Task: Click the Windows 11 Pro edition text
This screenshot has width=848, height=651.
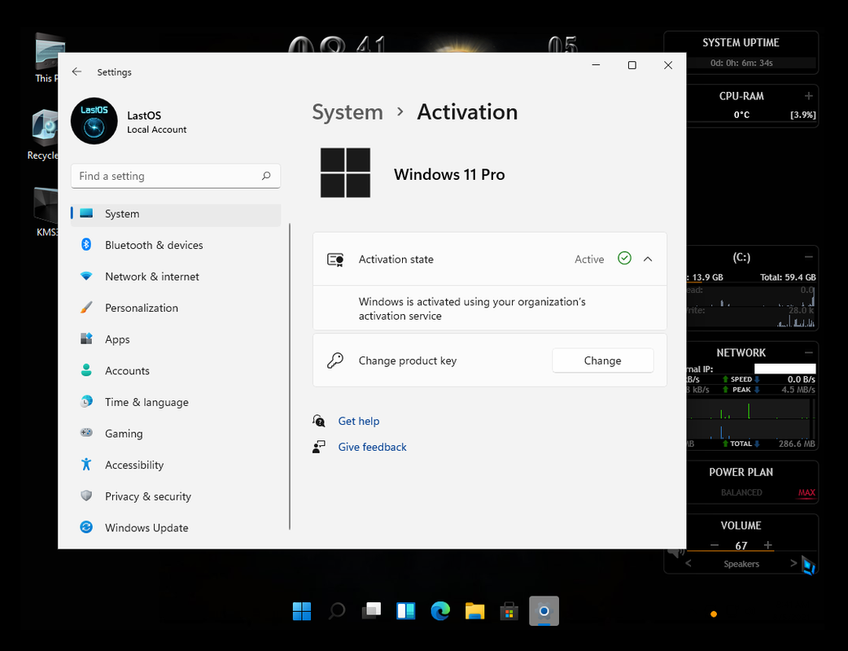Action: (x=449, y=174)
